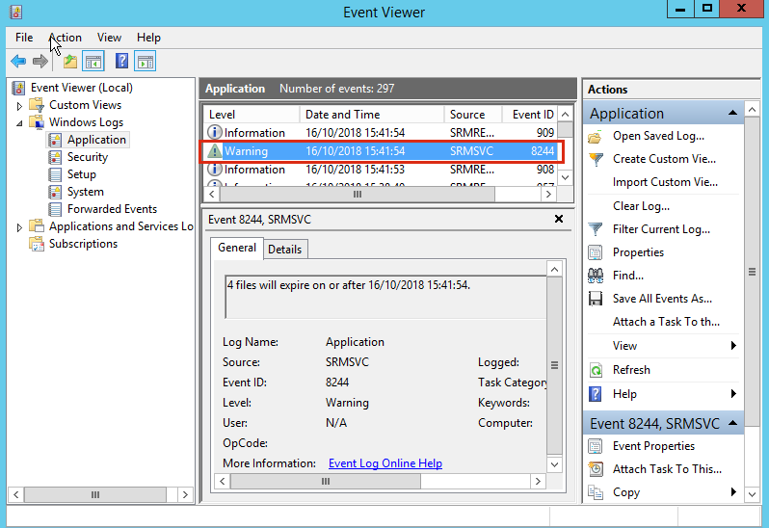The width and height of the screenshot is (769, 528).
Task: Click the Forward arrow toolbar icon
Action: click(x=40, y=62)
